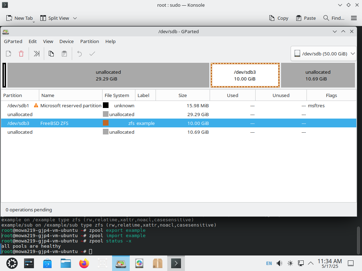Click the network tray icon
The width and height of the screenshot is (362, 271).
tap(300, 263)
